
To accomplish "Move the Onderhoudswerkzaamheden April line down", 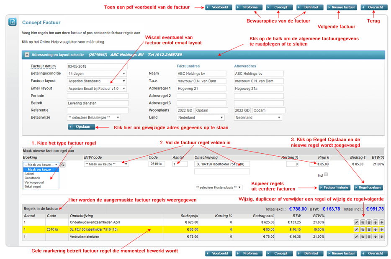I will pyautogui.click(x=381, y=222).
